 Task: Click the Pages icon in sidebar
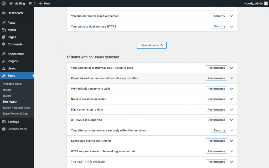point(4,37)
